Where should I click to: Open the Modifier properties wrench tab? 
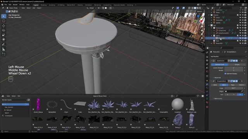point(207,84)
